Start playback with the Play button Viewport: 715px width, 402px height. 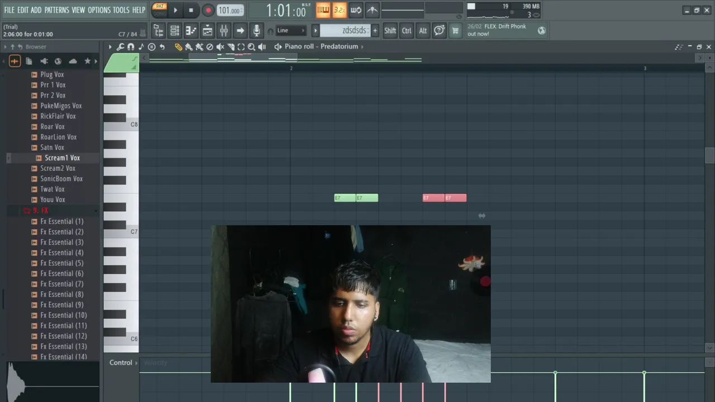pos(175,10)
